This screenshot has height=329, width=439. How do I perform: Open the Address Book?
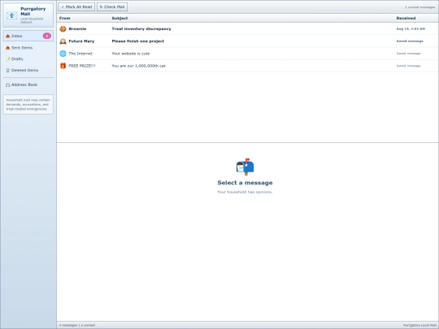[x=28, y=84]
